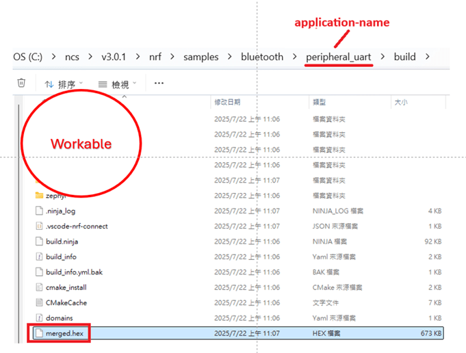The width and height of the screenshot is (466, 353).
Task: Go to the samples folder in breadcrumb
Action: [x=200, y=57]
